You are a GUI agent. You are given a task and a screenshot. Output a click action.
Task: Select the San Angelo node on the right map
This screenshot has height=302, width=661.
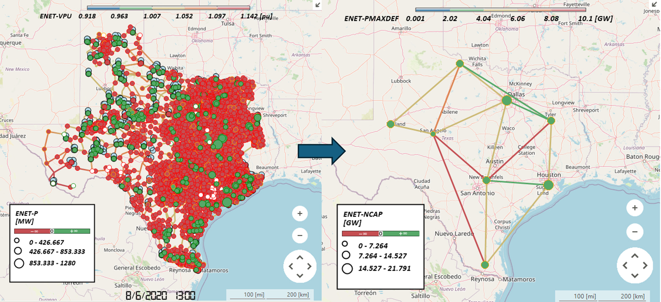433,134
